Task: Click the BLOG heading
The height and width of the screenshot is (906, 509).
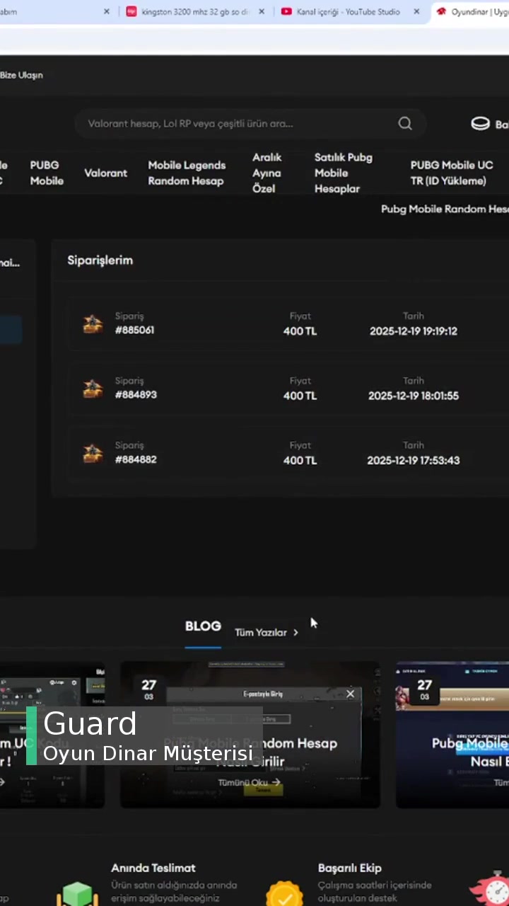Action: tap(203, 626)
